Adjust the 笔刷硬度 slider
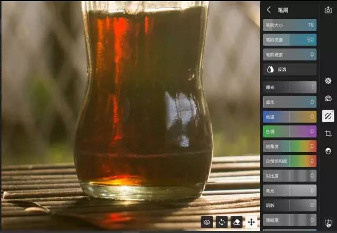This screenshot has width=337, height=233. coord(290,55)
